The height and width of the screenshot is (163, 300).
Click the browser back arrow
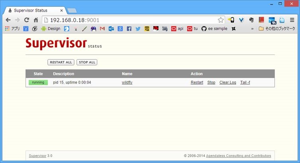pos(8,20)
